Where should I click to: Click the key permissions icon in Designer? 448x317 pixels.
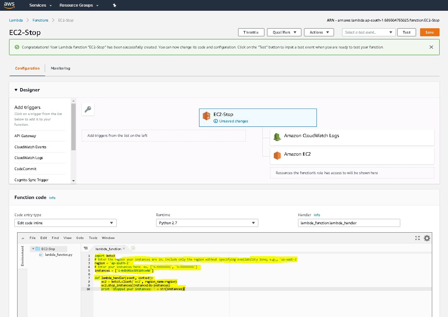click(88, 109)
